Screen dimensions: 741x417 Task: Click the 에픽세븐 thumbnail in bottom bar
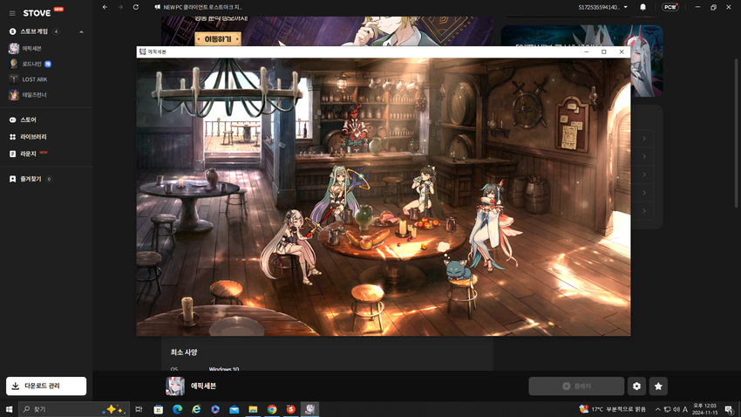(x=175, y=386)
